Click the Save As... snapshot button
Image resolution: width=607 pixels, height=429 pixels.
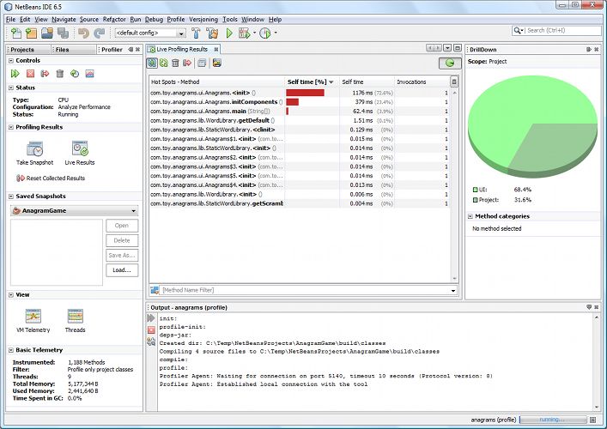point(122,256)
